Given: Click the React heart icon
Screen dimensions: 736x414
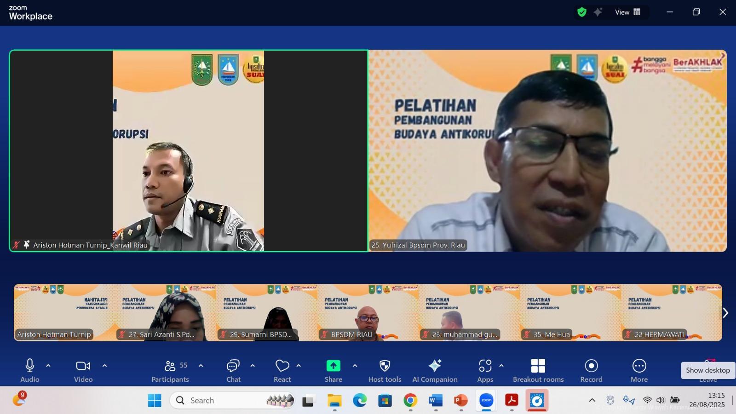Looking at the screenshot, I should (282, 366).
